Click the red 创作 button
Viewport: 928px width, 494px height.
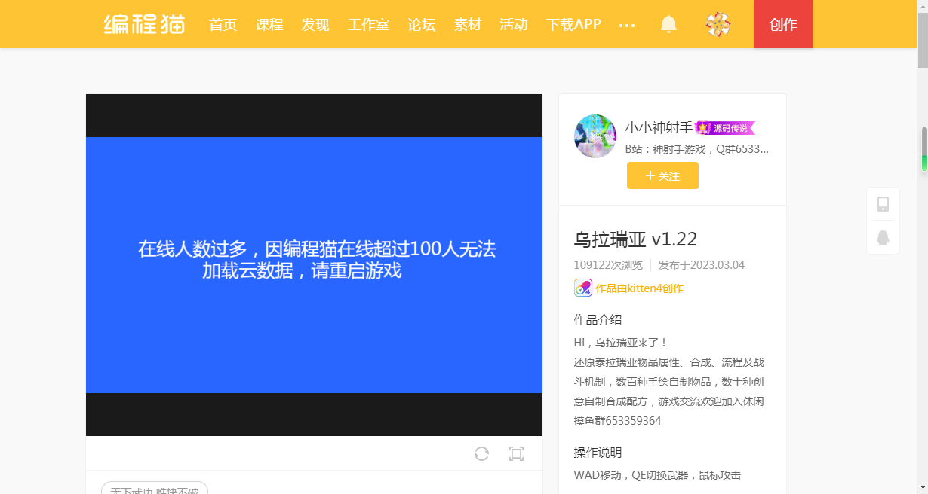(x=784, y=24)
